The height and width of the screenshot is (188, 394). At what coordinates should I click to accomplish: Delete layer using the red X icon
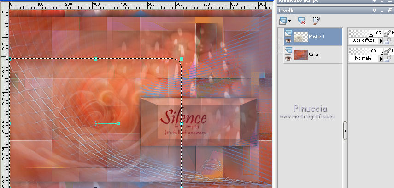301,21
